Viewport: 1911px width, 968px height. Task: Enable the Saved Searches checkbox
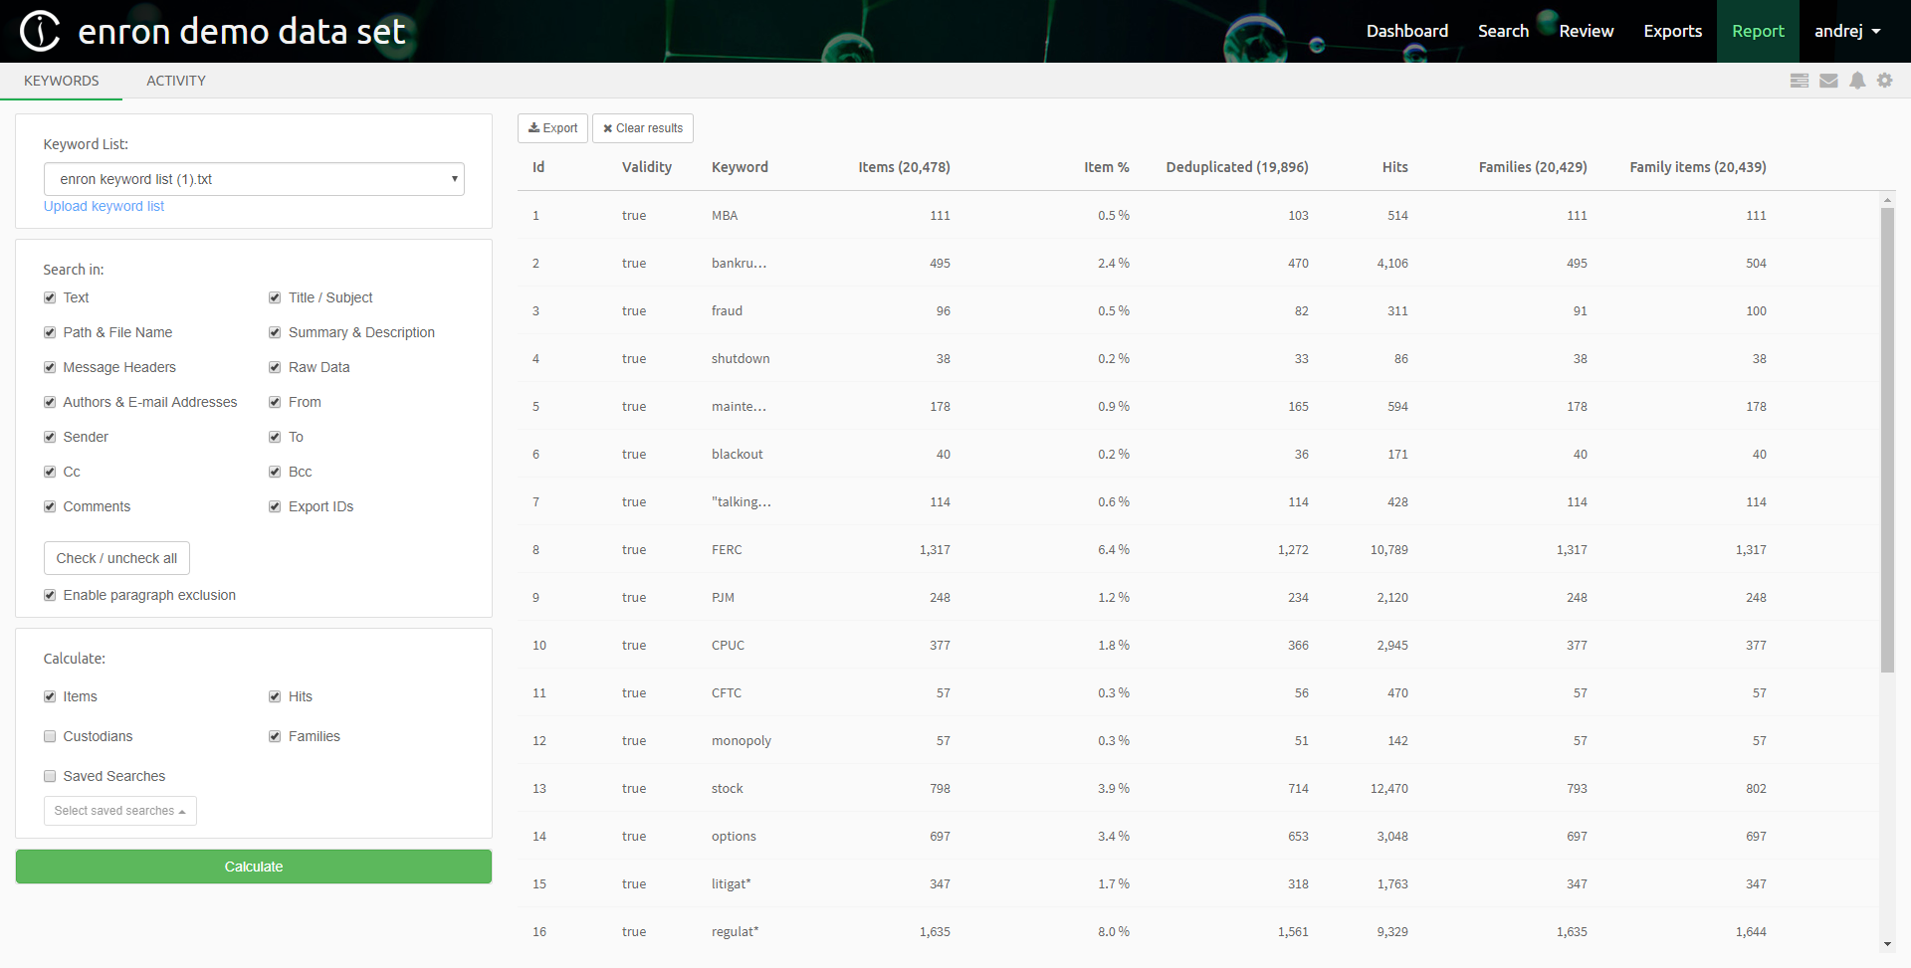(49, 776)
